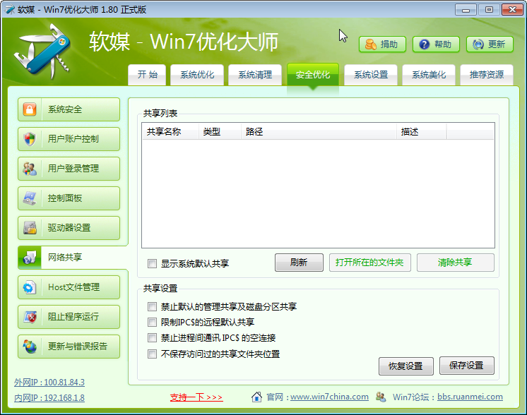527x415 pixels.
Task: Check 禁止默认的管理共享及磁盘分区共享
Action: coord(153,306)
